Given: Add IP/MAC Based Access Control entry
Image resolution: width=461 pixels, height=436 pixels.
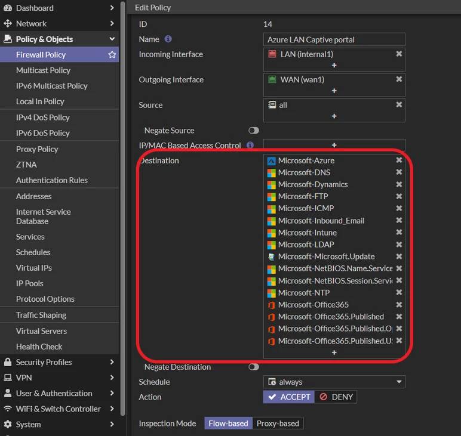Looking at the screenshot, I should coord(334,145).
